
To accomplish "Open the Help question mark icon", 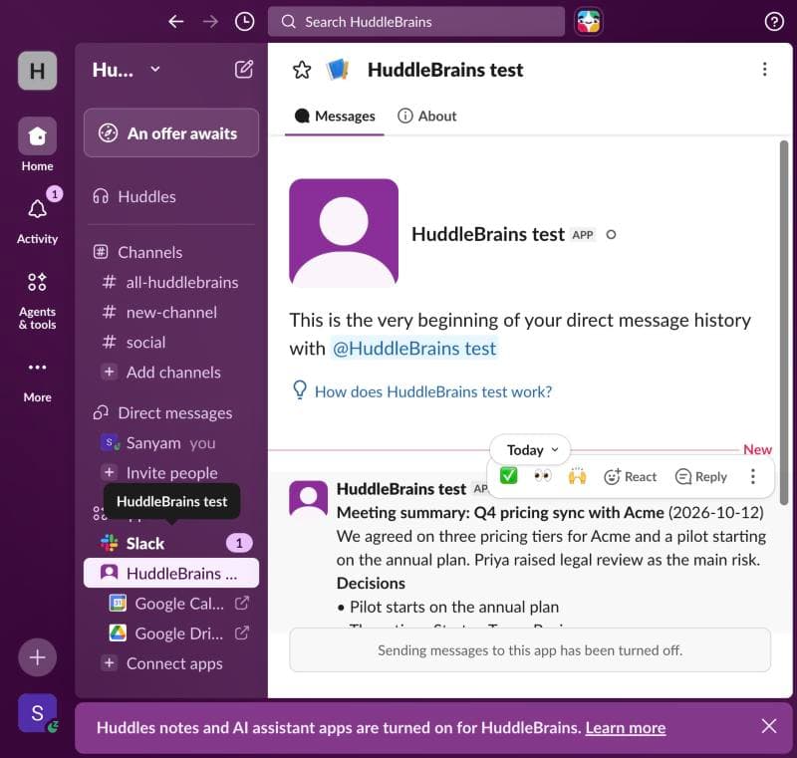I will pyautogui.click(x=774, y=22).
